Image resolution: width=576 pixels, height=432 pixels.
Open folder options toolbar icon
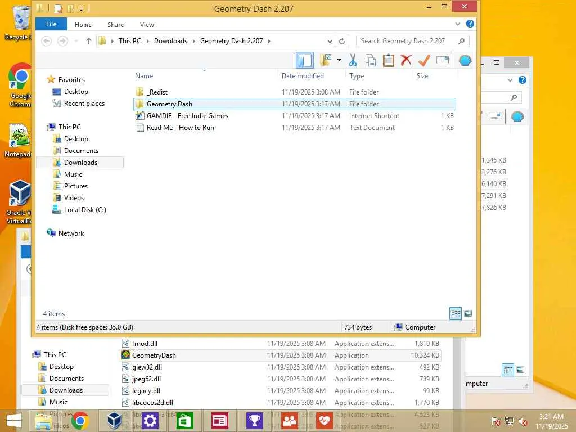click(326, 60)
